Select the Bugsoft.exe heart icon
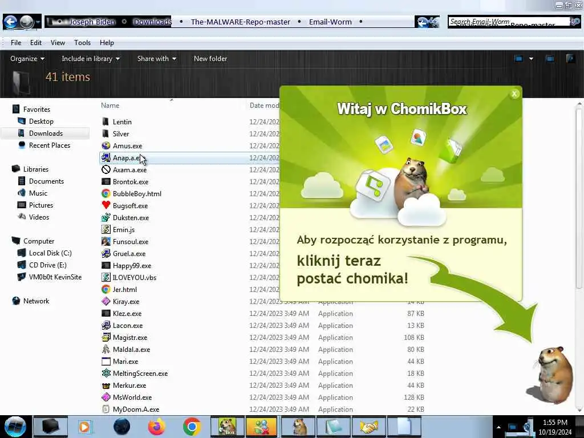 106,205
